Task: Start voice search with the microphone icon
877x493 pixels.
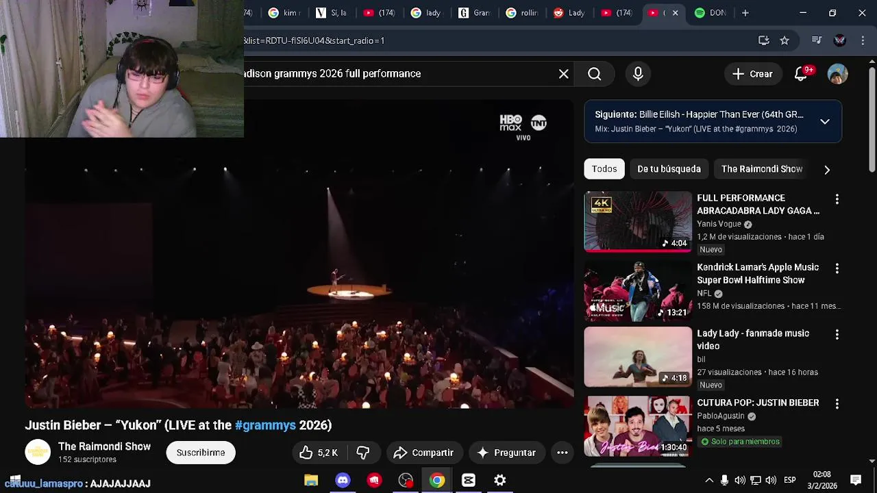Action: pos(638,74)
